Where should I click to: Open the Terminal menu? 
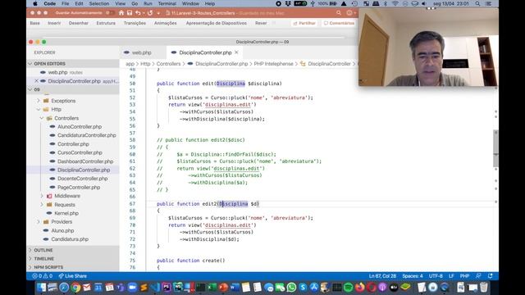167,3
